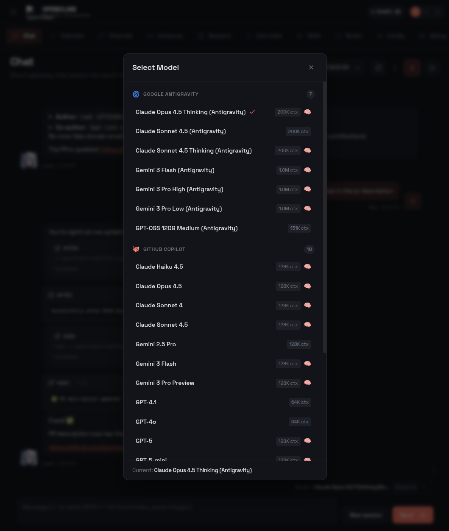The image size is (449, 531).
Task: Switch to the Chat tab
Action: point(24,36)
